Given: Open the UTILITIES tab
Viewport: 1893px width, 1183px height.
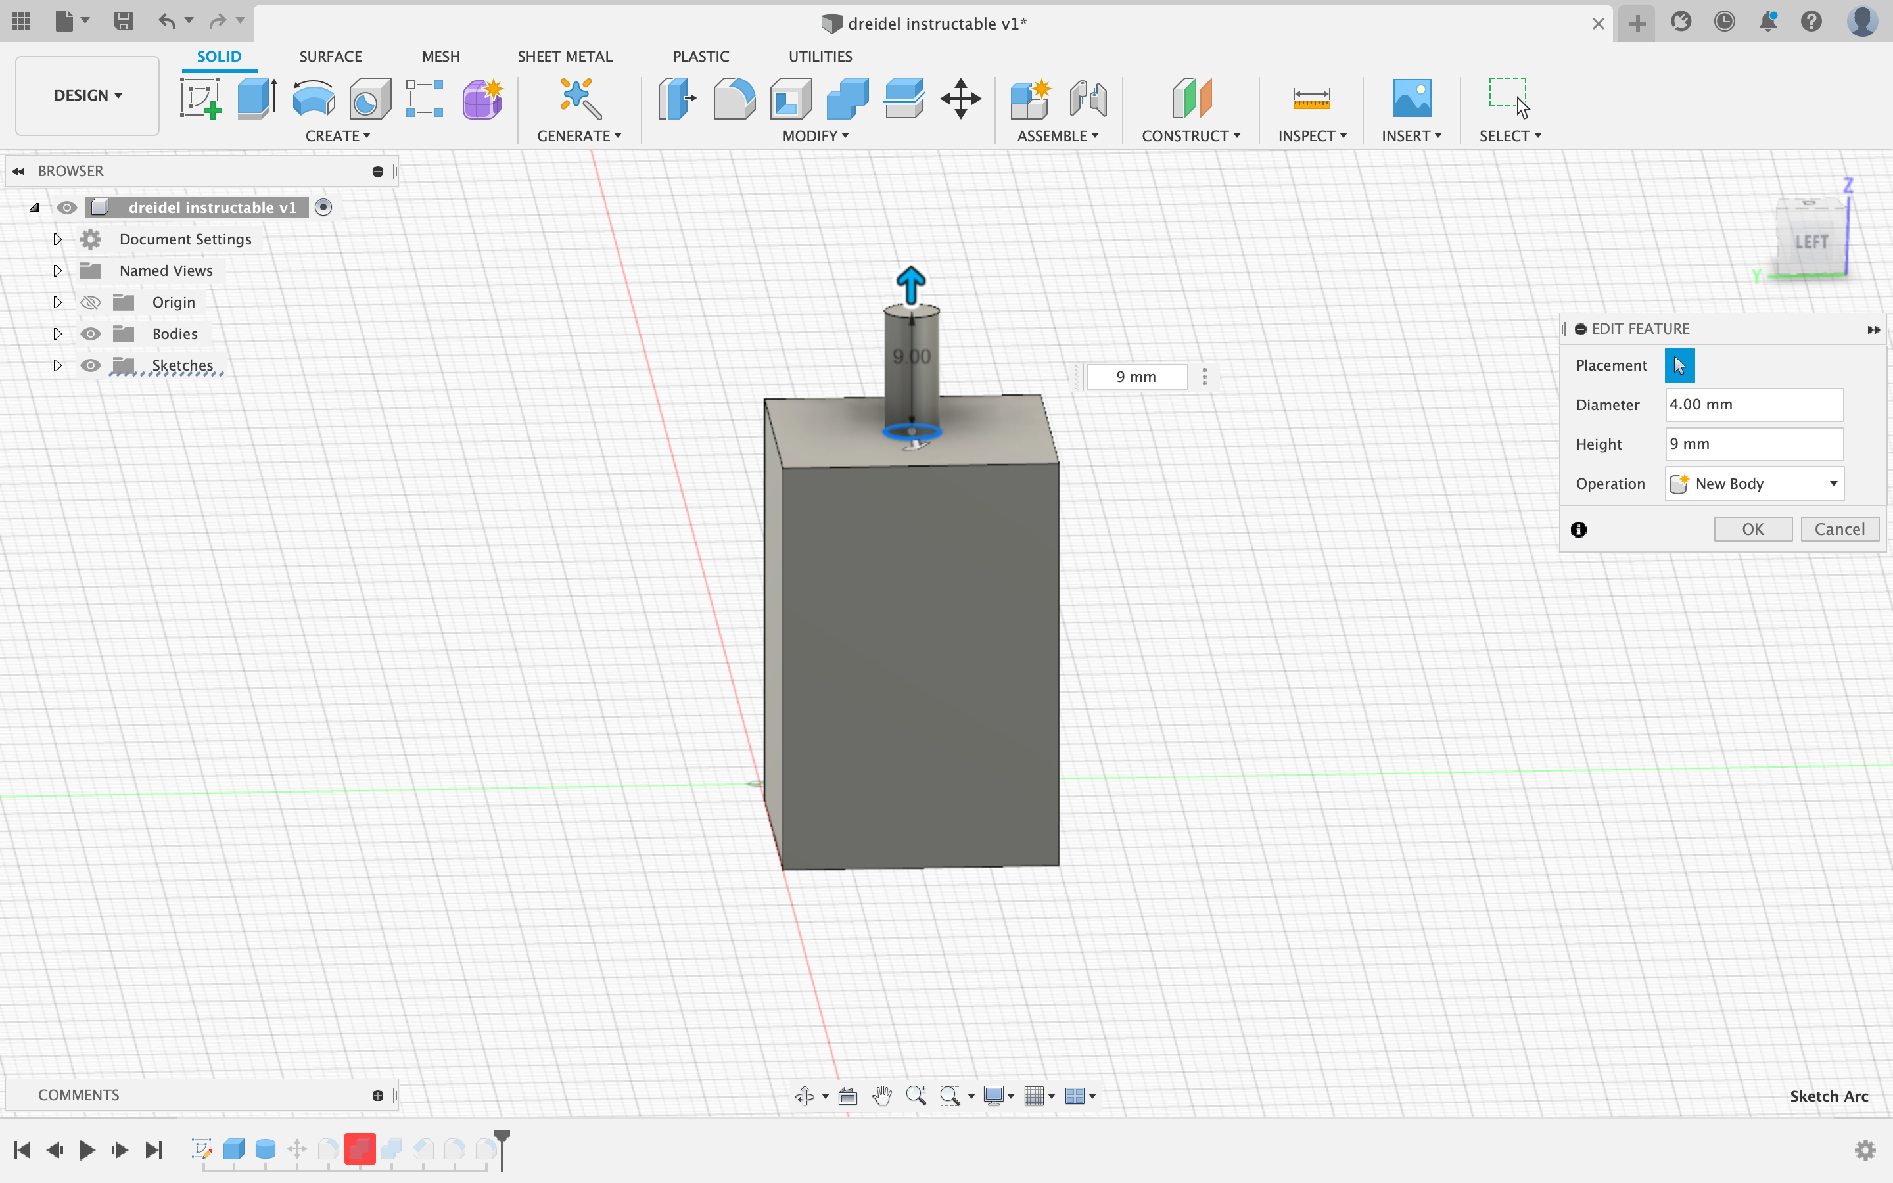Looking at the screenshot, I should click(820, 57).
